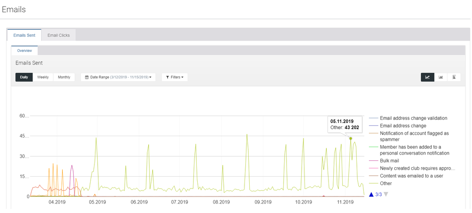
Task: Expand the Filters dropdown
Action: (x=175, y=77)
